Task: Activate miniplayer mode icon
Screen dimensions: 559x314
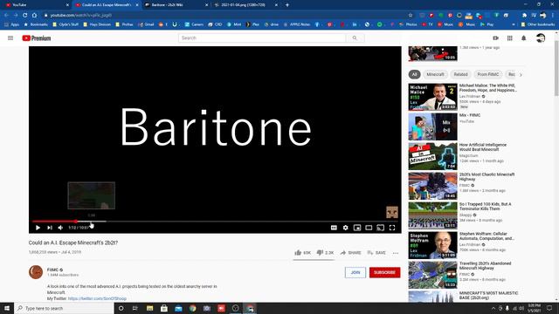Action: coord(357,228)
